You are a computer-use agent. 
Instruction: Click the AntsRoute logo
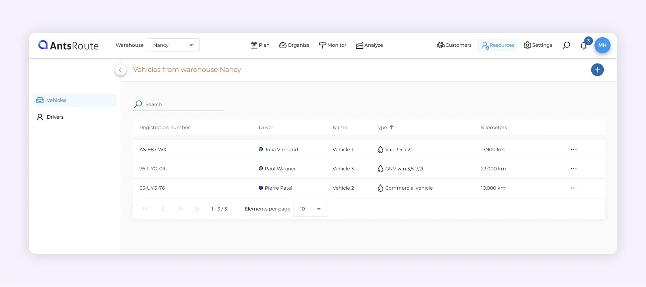tap(68, 45)
